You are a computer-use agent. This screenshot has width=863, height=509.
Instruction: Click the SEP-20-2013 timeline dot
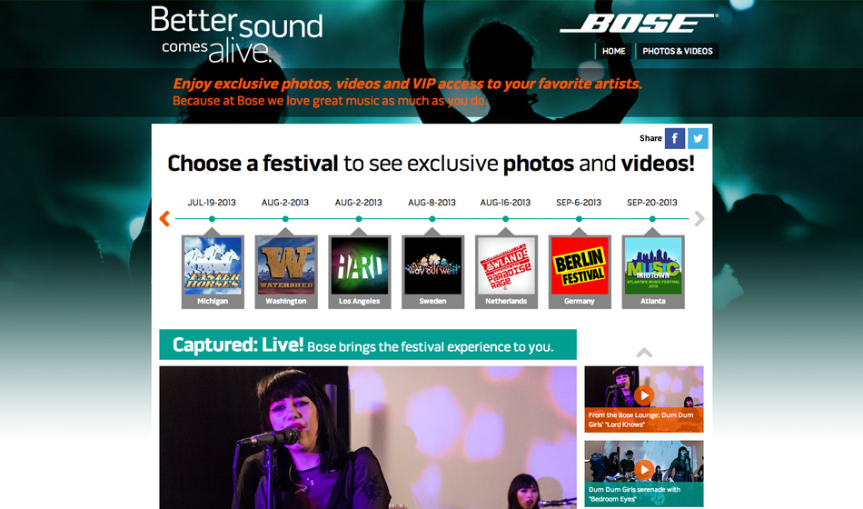(652, 219)
